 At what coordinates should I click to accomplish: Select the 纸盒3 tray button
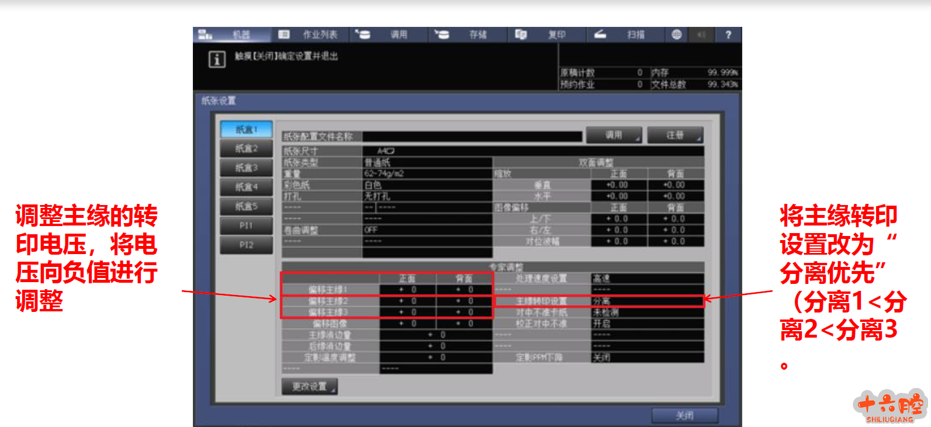tap(246, 168)
